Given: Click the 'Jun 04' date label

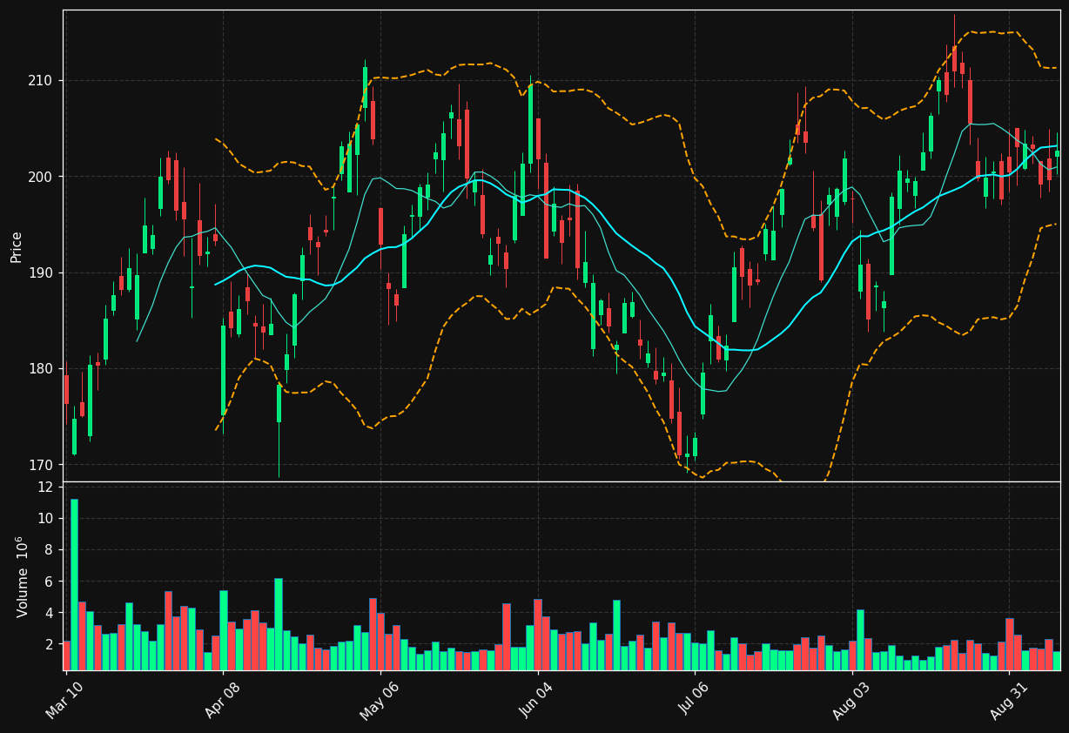Looking at the screenshot, I should tap(537, 700).
